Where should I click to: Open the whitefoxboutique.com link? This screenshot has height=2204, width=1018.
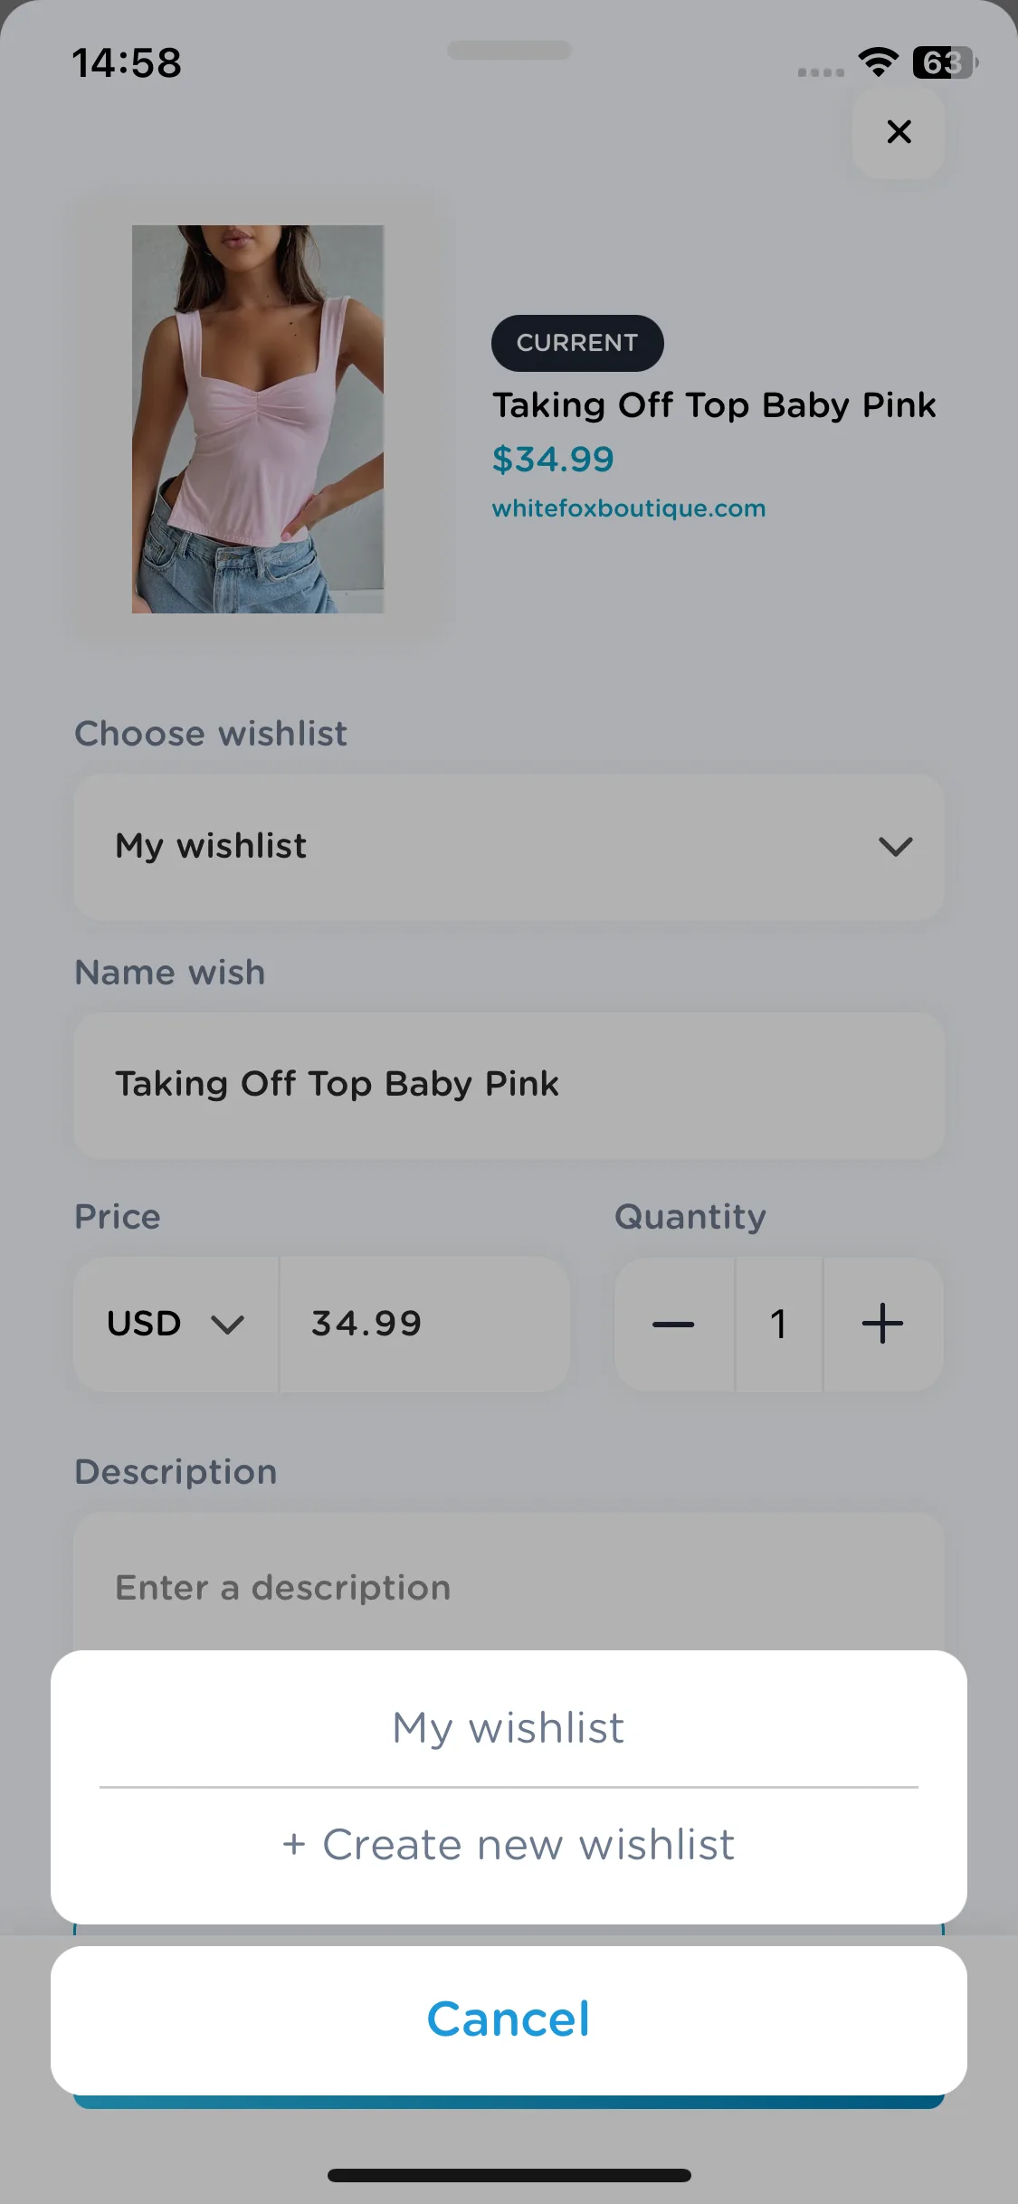[x=629, y=508]
